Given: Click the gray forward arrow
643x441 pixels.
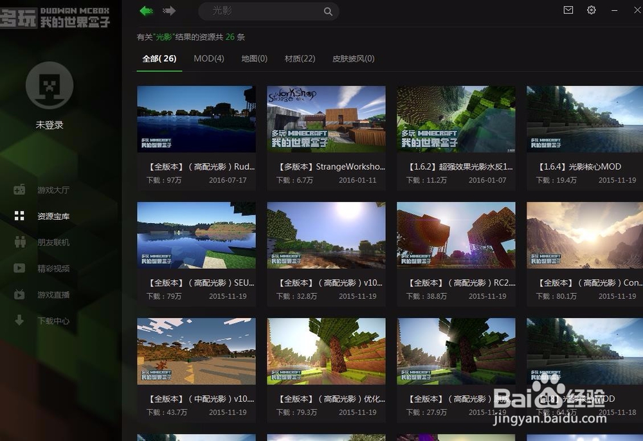Looking at the screenshot, I should (x=169, y=11).
